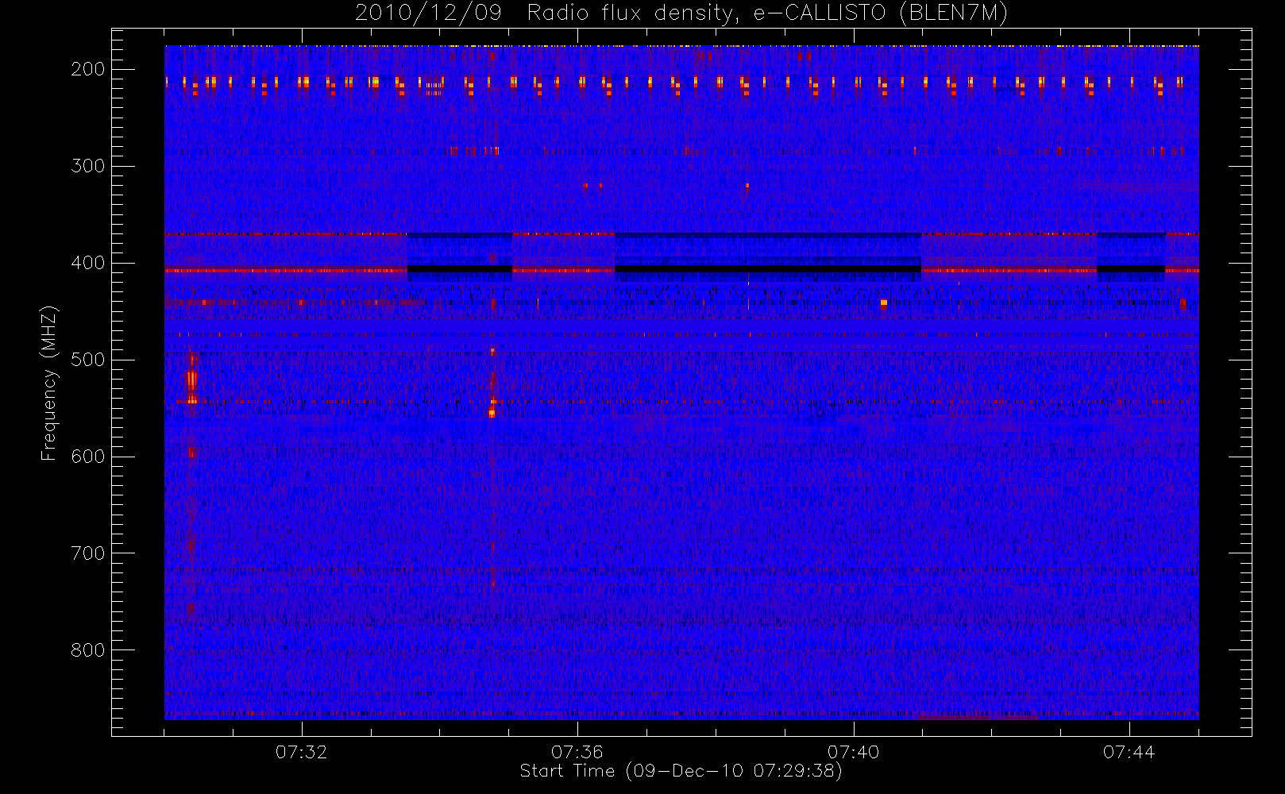The width and height of the screenshot is (1285, 794).
Task: Select the 700 frequency tick label
Action: click(88, 553)
